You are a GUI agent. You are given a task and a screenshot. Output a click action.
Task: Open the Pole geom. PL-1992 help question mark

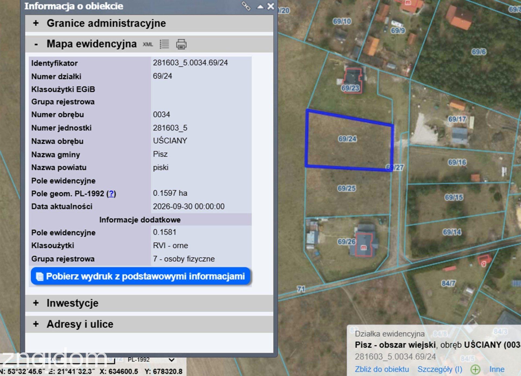point(111,194)
